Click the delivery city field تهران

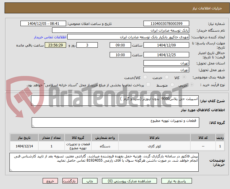pos(166,70)
